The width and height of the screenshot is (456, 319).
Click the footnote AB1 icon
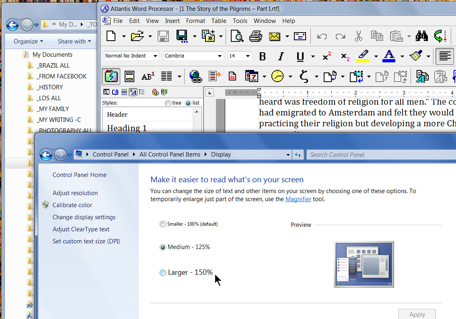click(x=148, y=76)
